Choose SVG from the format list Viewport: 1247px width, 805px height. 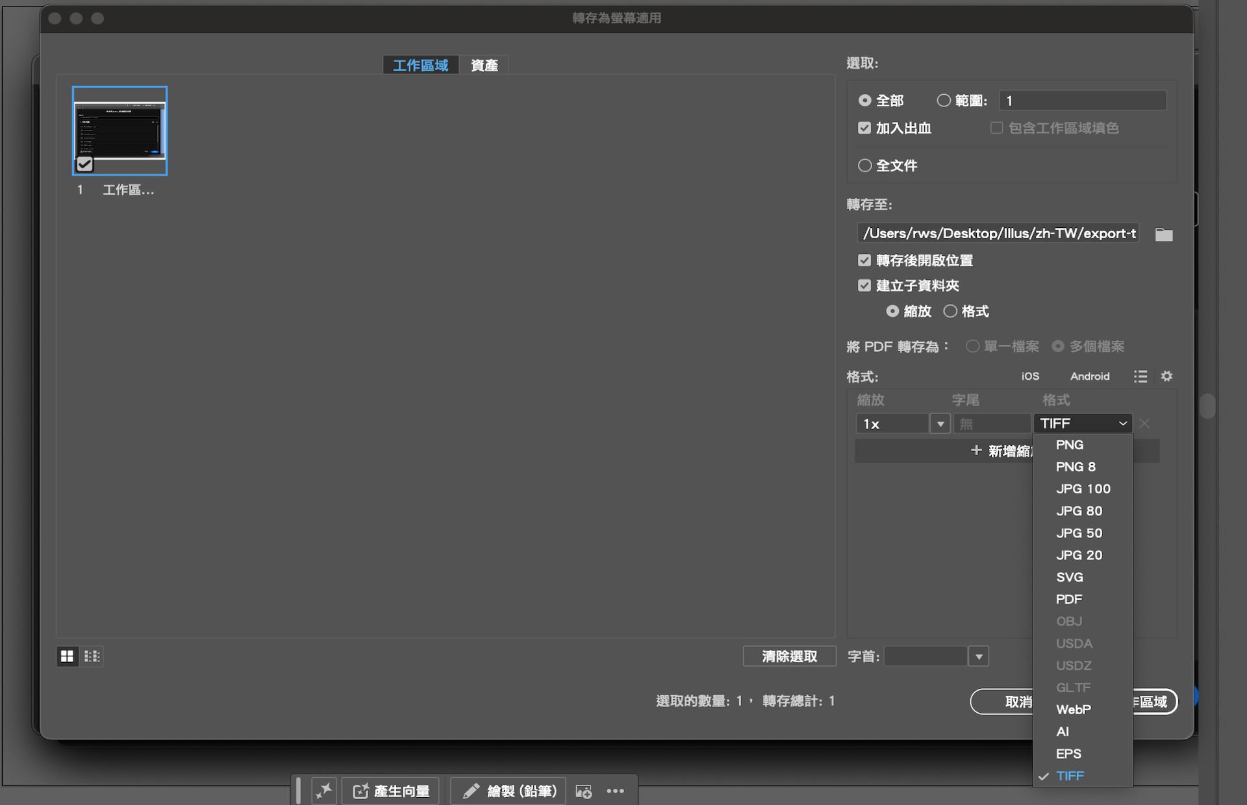tap(1069, 577)
